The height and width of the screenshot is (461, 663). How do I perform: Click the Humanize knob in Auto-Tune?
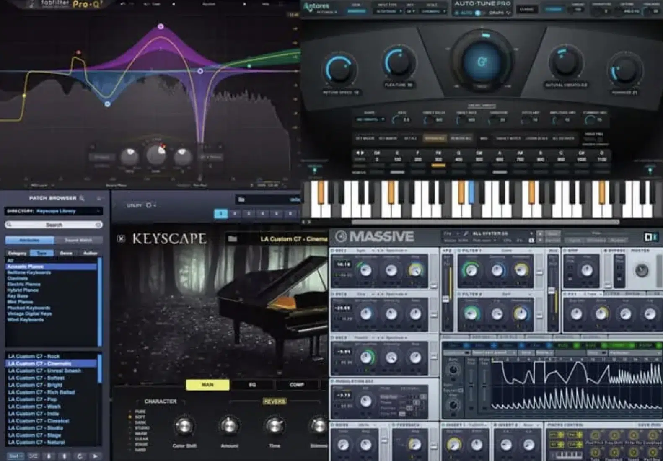(624, 70)
